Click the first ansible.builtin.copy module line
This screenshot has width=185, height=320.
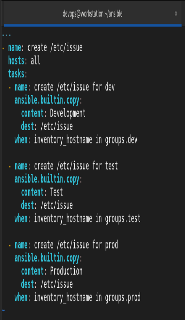(x=48, y=100)
